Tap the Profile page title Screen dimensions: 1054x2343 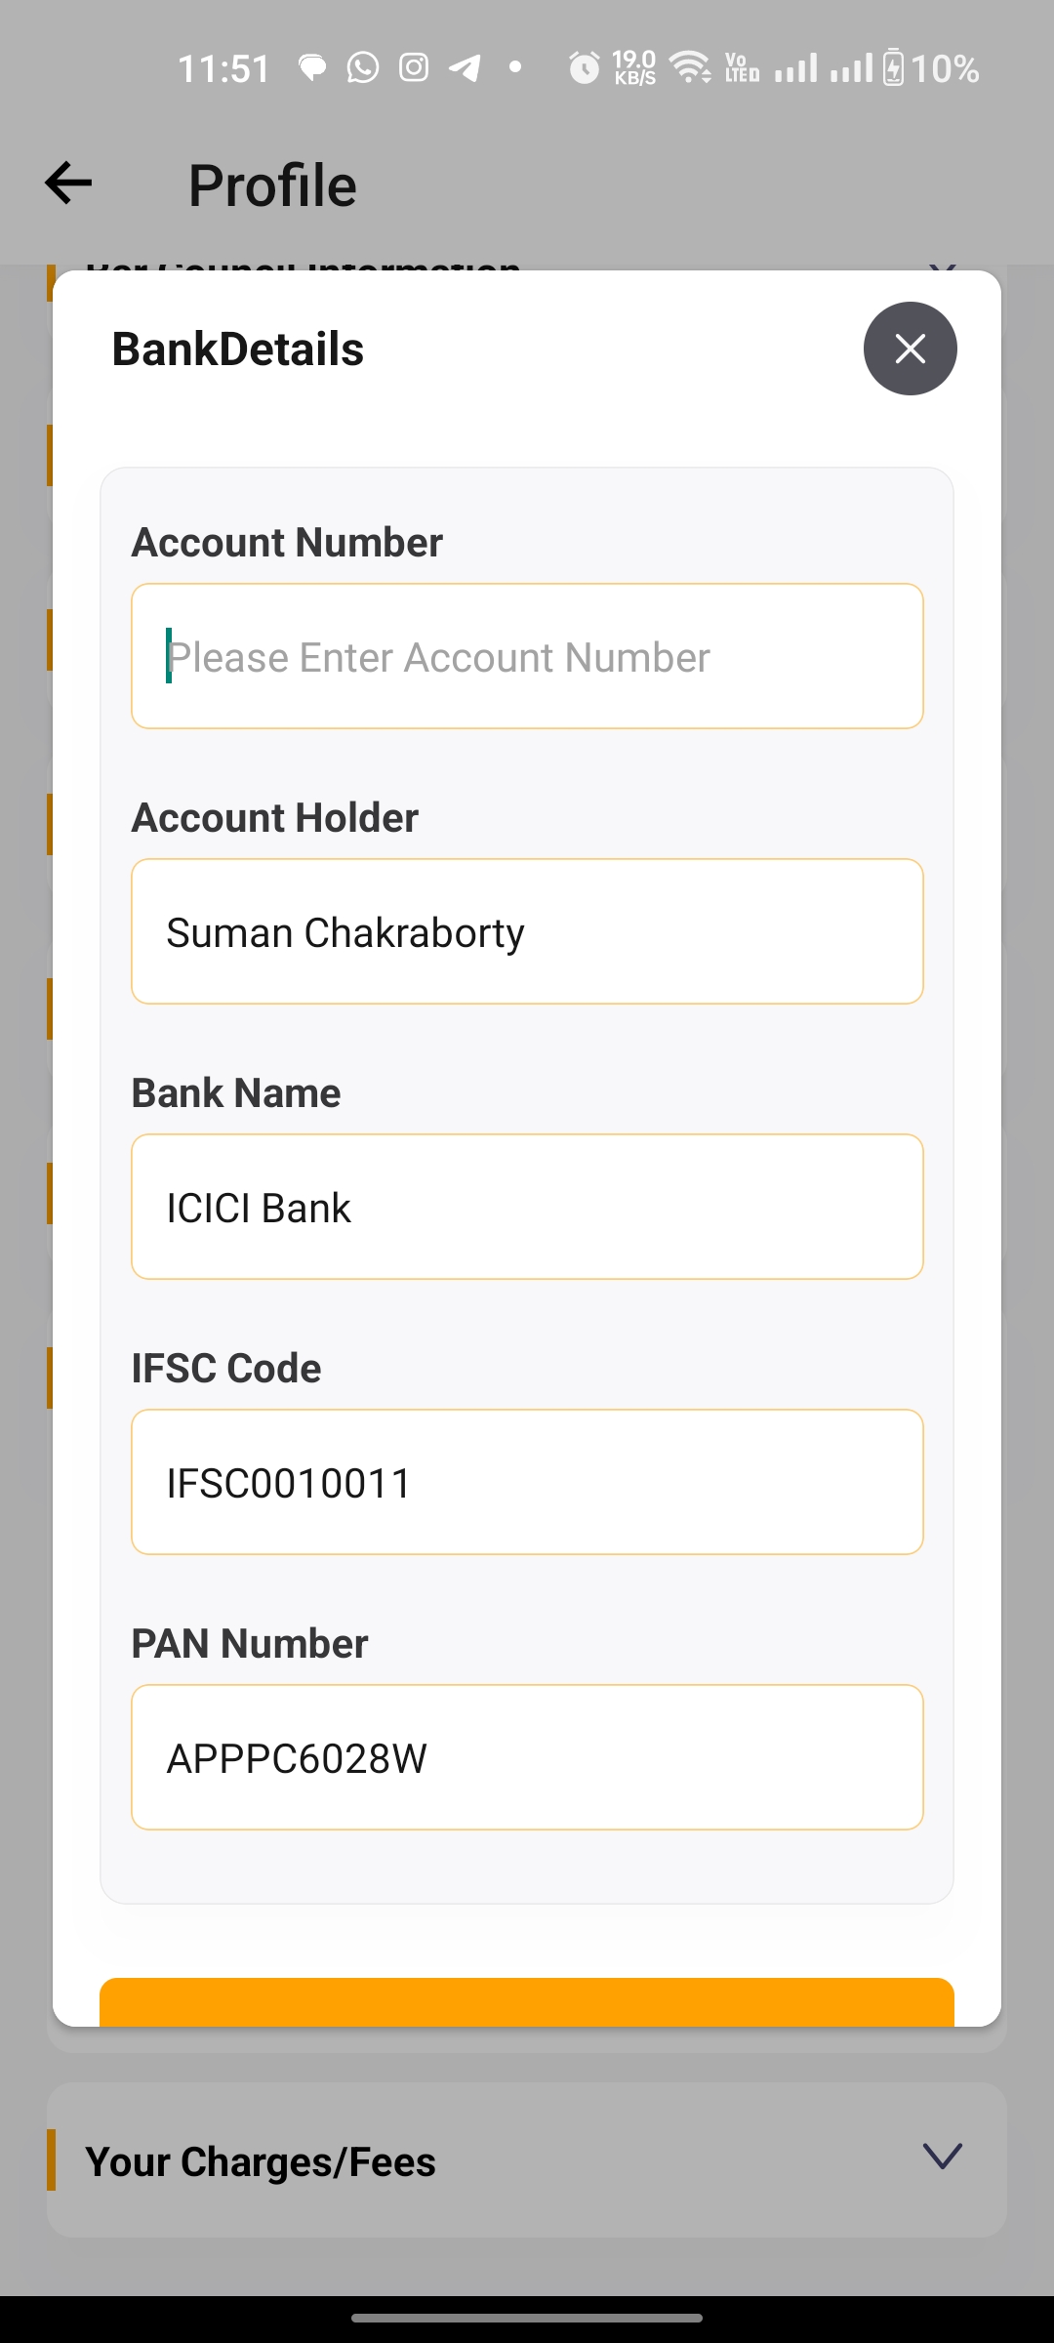coord(272,185)
